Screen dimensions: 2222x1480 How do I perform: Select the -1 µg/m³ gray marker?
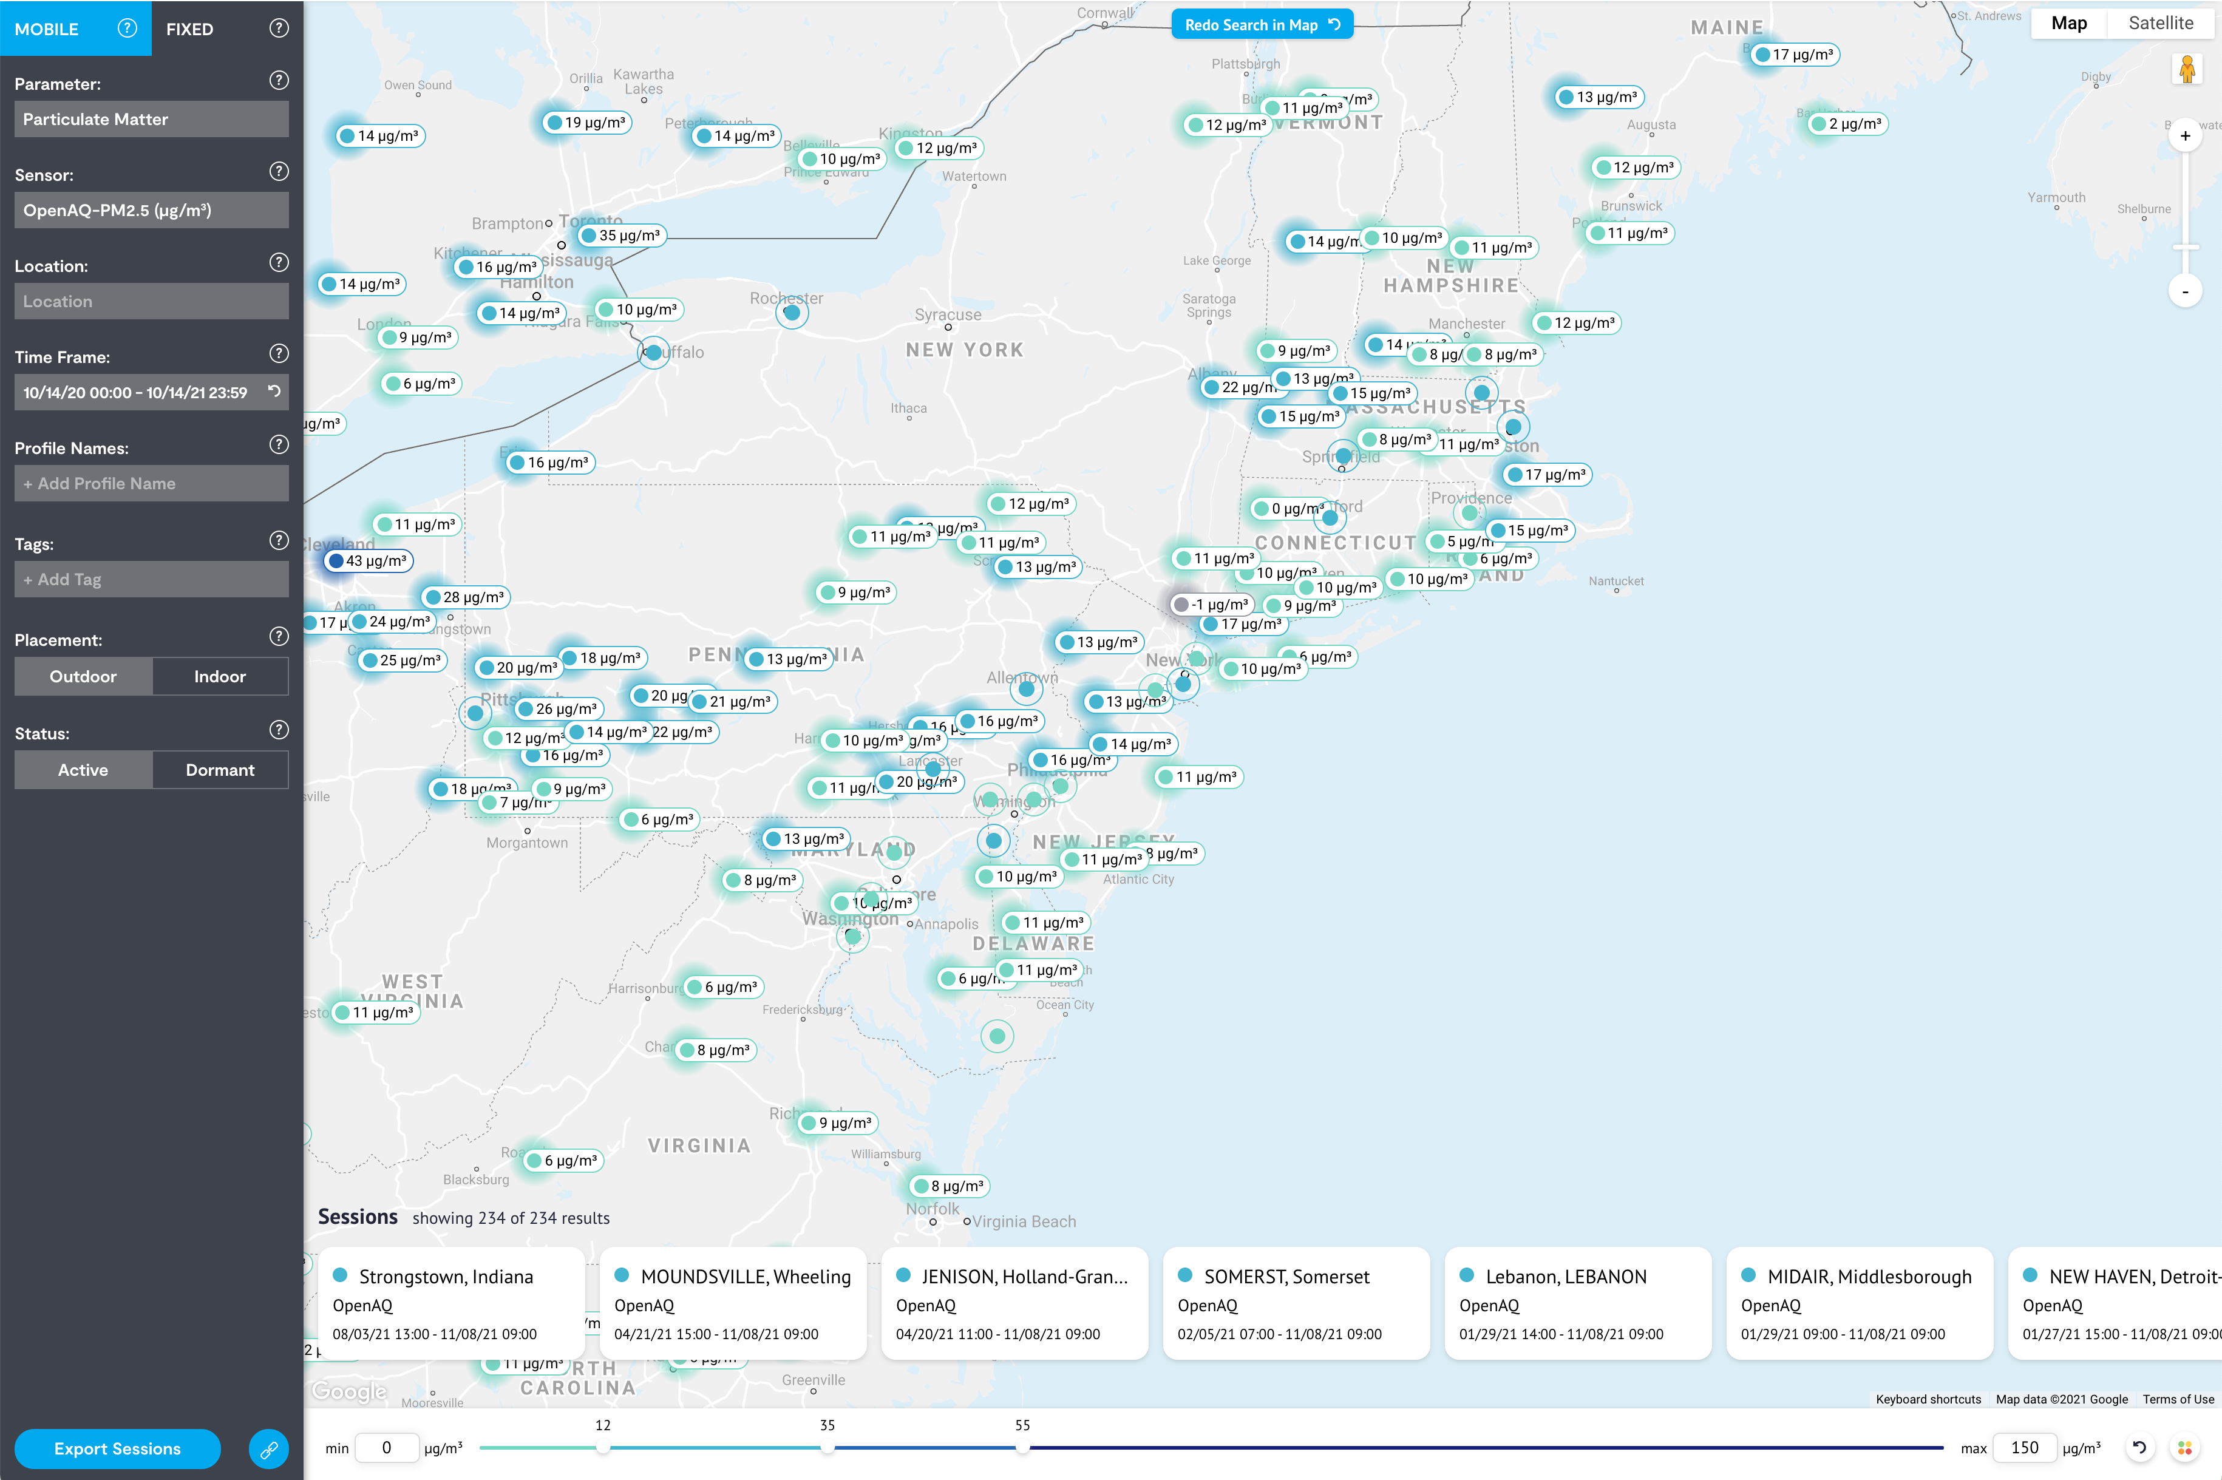click(1212, 604)
